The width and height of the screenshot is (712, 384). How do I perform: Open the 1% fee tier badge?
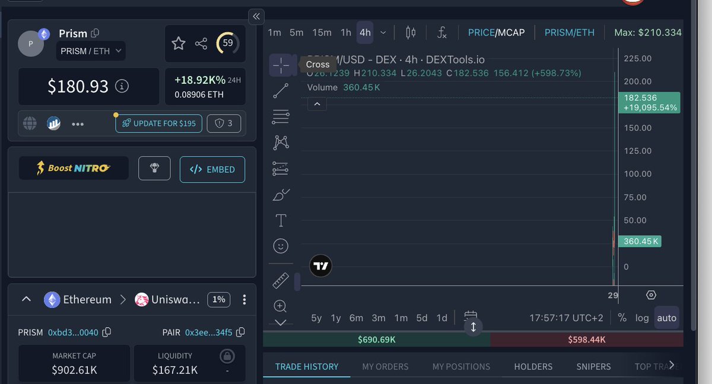pos(219,300)
